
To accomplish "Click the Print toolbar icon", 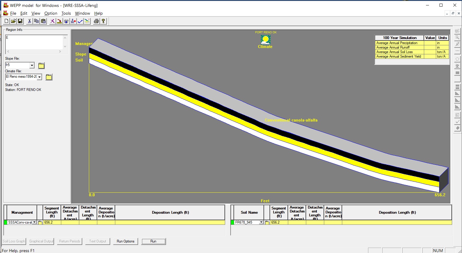I will pos(96,21).
